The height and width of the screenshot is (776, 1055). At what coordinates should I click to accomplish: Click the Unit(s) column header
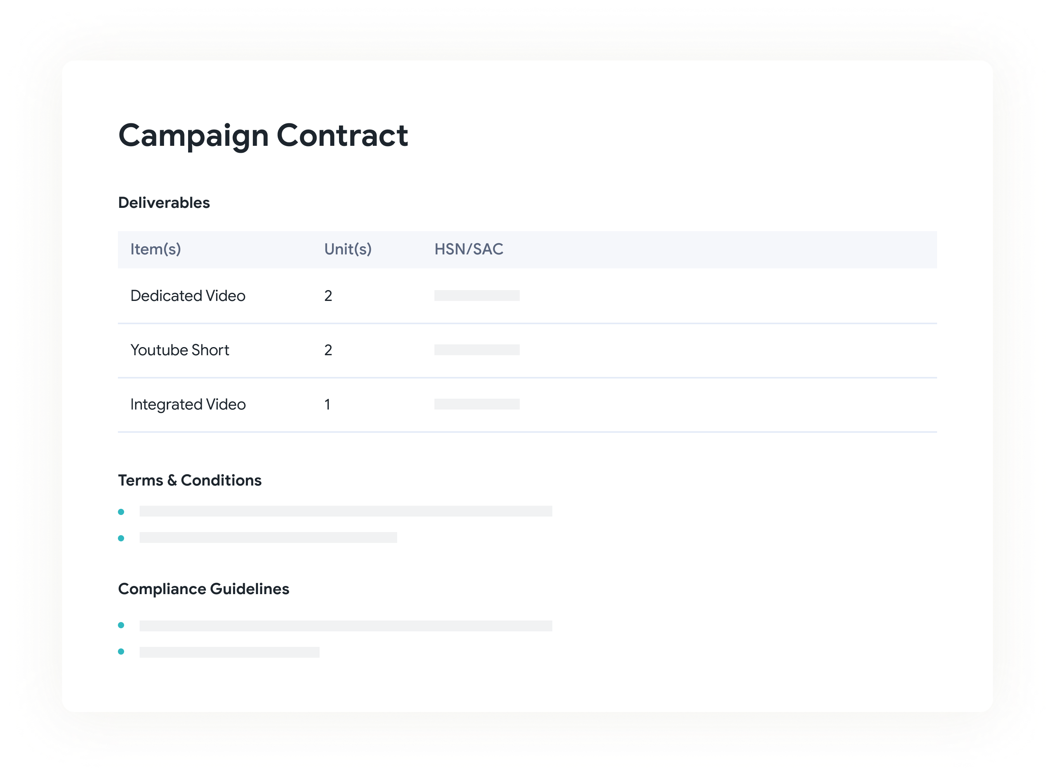click(348, 249)
